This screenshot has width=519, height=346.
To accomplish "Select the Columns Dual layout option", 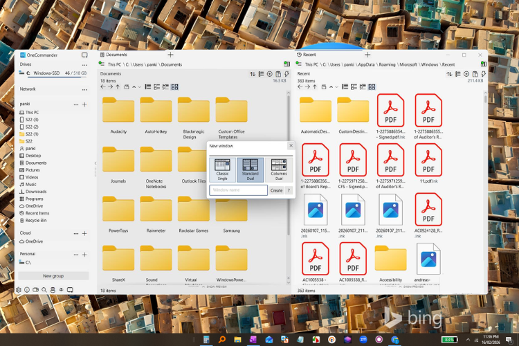I will 279,170.
